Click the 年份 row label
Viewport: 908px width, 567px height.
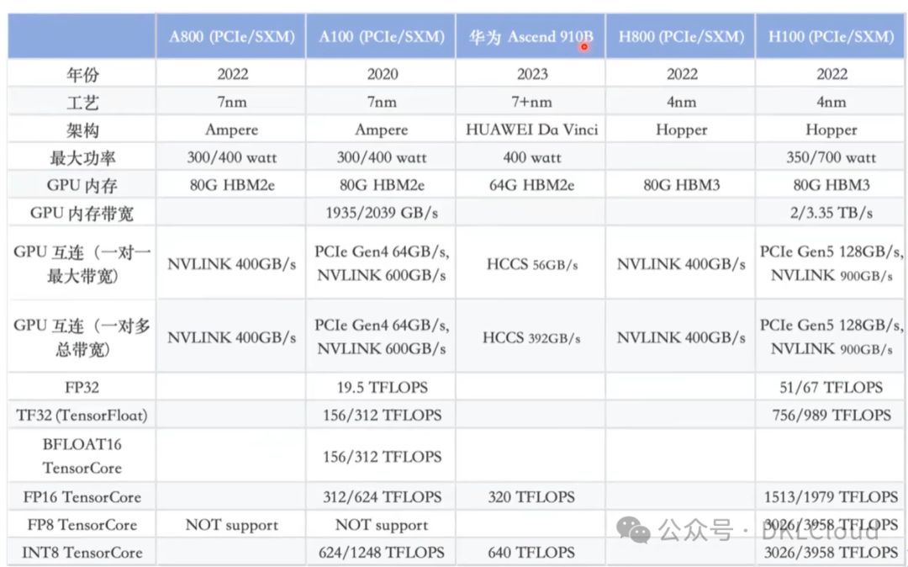tap(82, 74)
